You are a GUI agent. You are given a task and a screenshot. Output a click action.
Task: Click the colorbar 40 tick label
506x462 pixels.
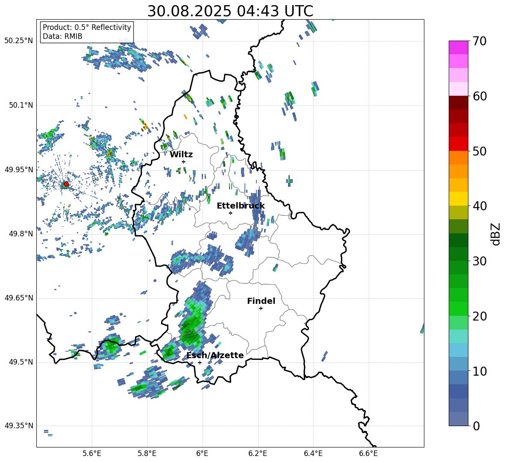(480, 206)
